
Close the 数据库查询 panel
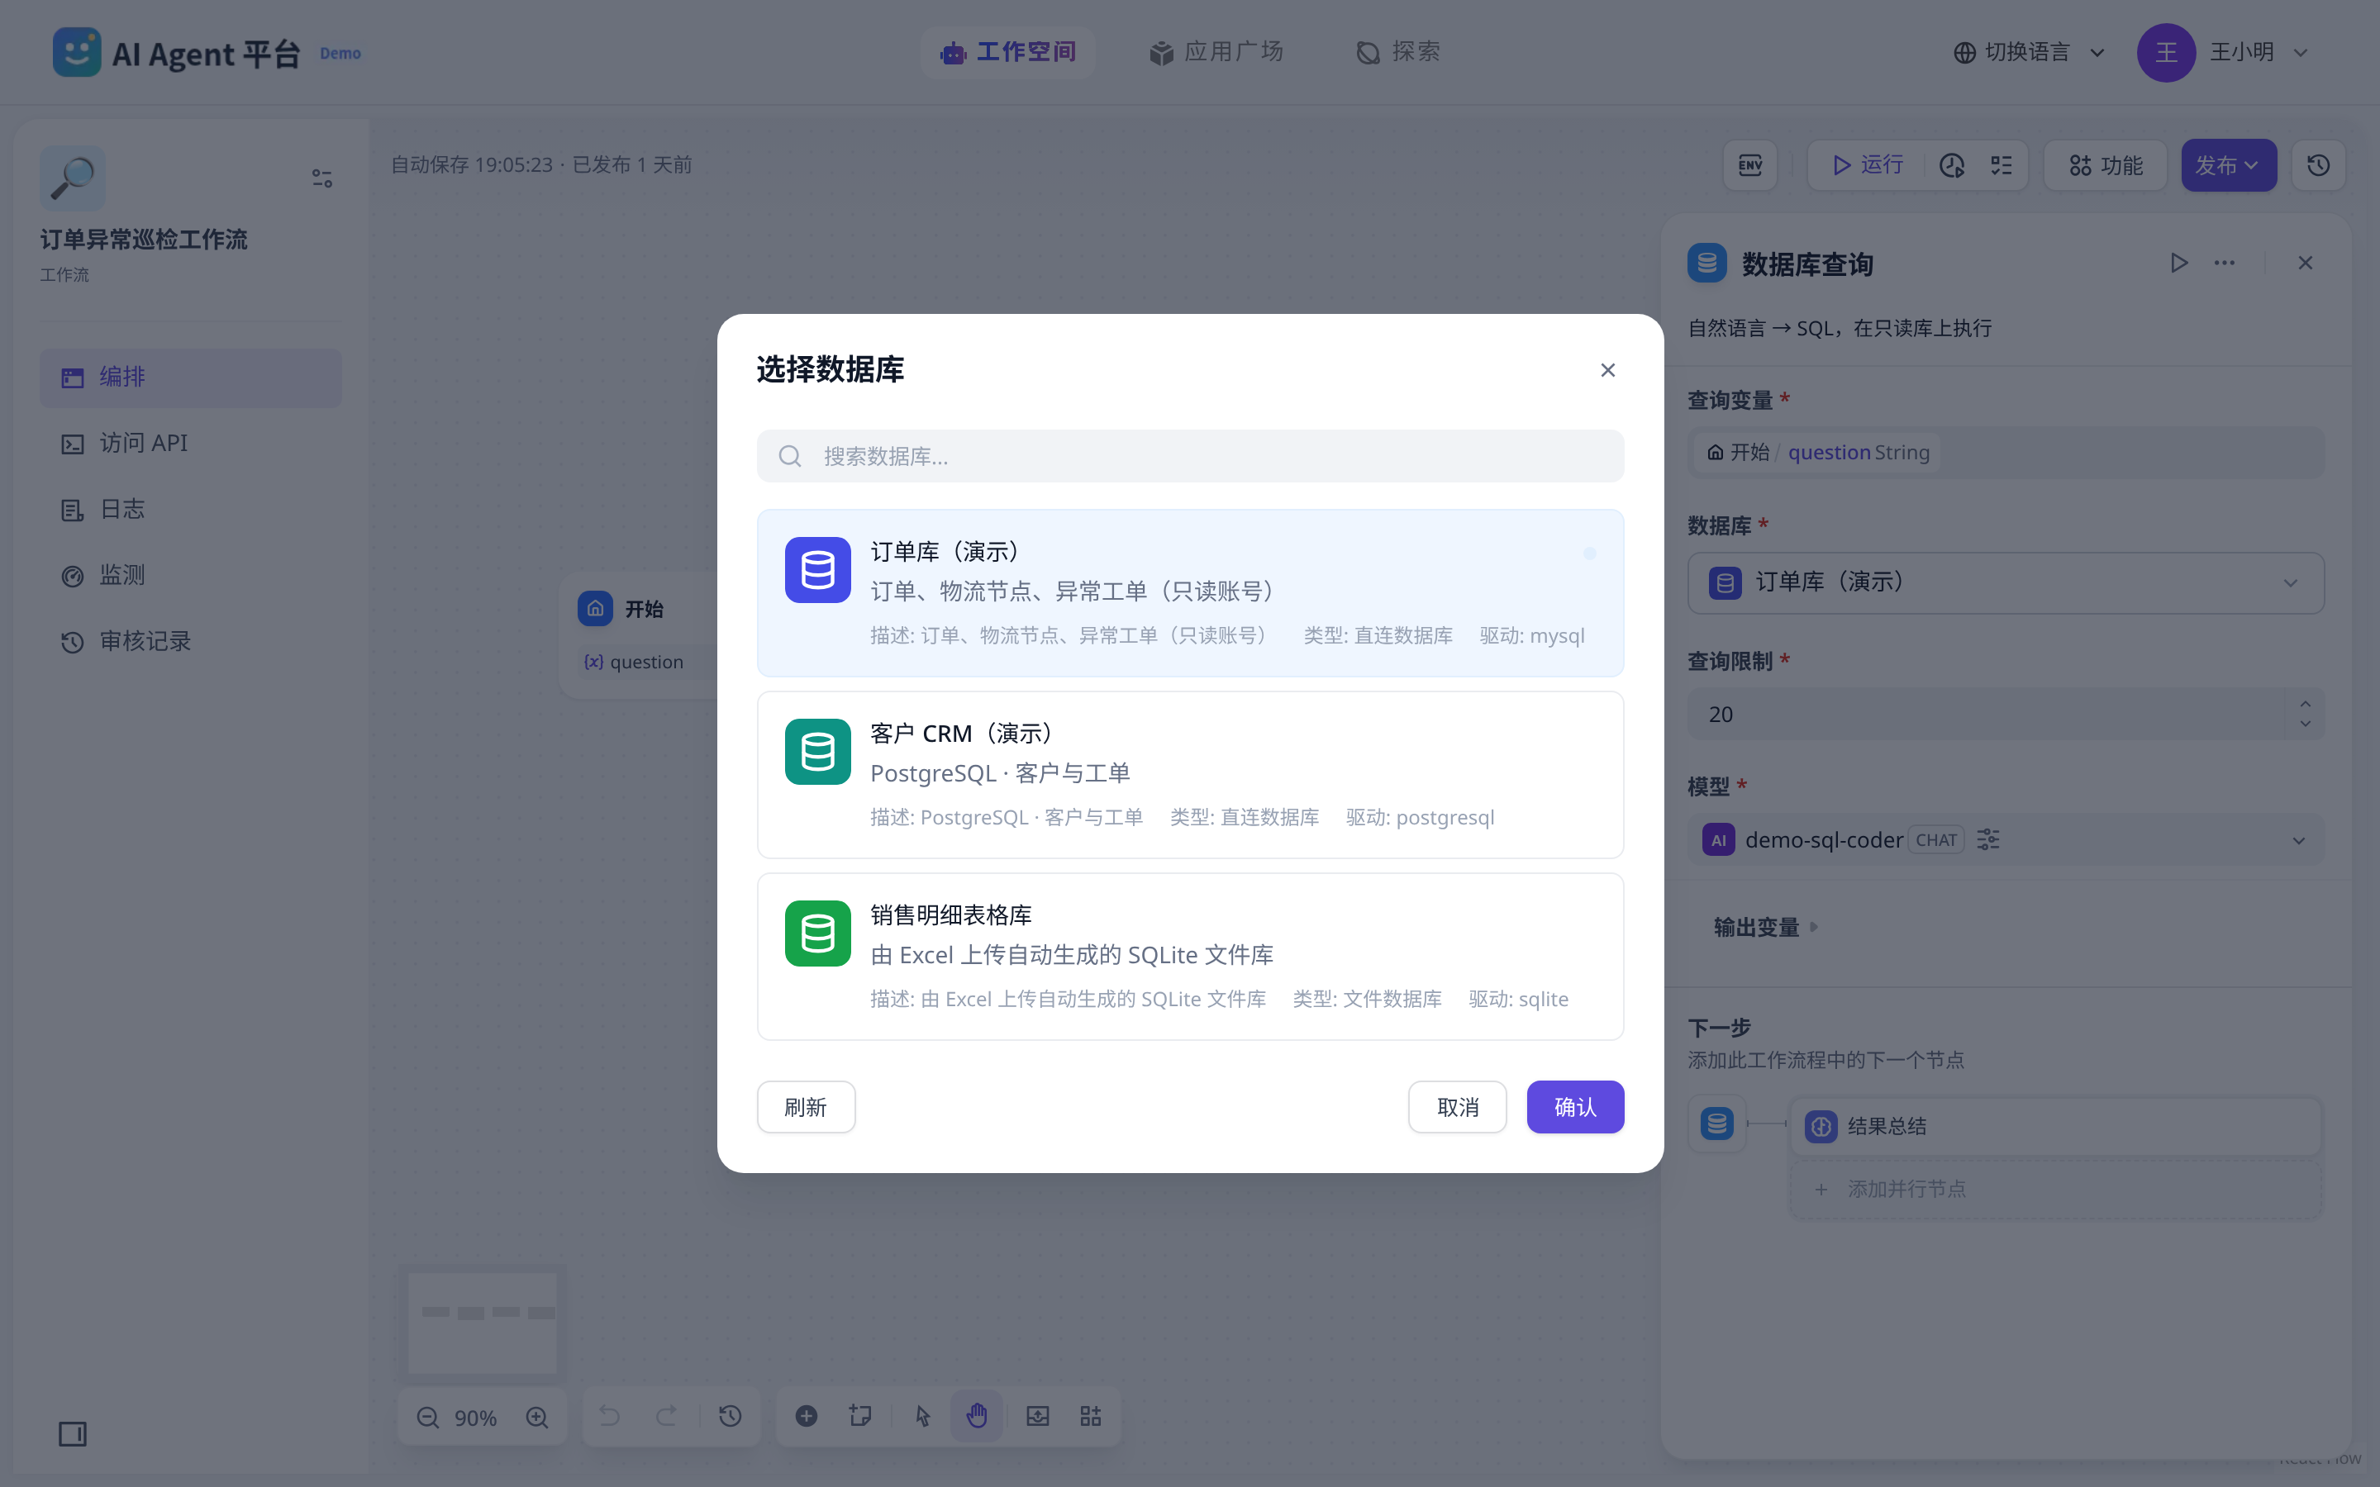click(x=2306, y=263)
